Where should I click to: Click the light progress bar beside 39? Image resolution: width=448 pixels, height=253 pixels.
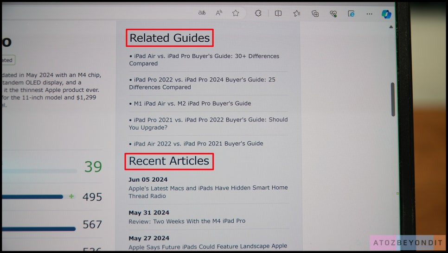39,171
